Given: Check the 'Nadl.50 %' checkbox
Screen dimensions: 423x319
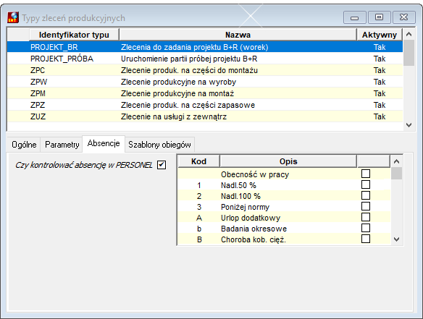Looking at the screenshot, I should [x=366, y=184].
